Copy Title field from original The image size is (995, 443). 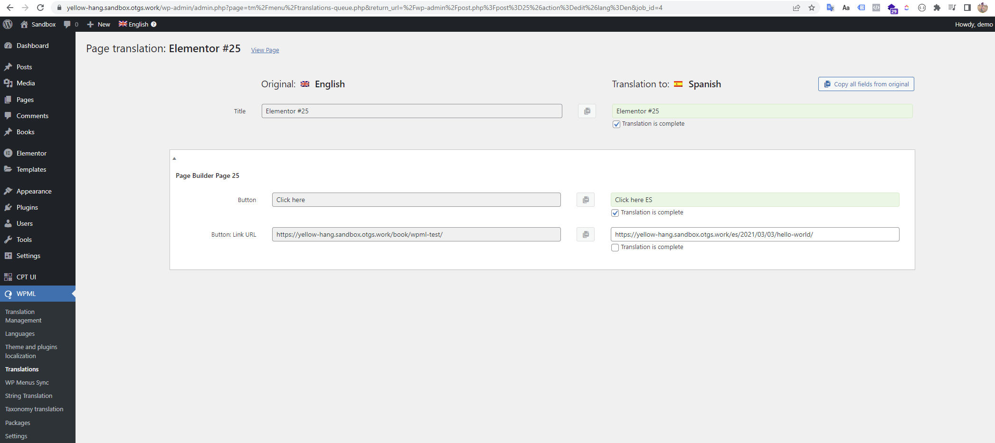(587, 111)
